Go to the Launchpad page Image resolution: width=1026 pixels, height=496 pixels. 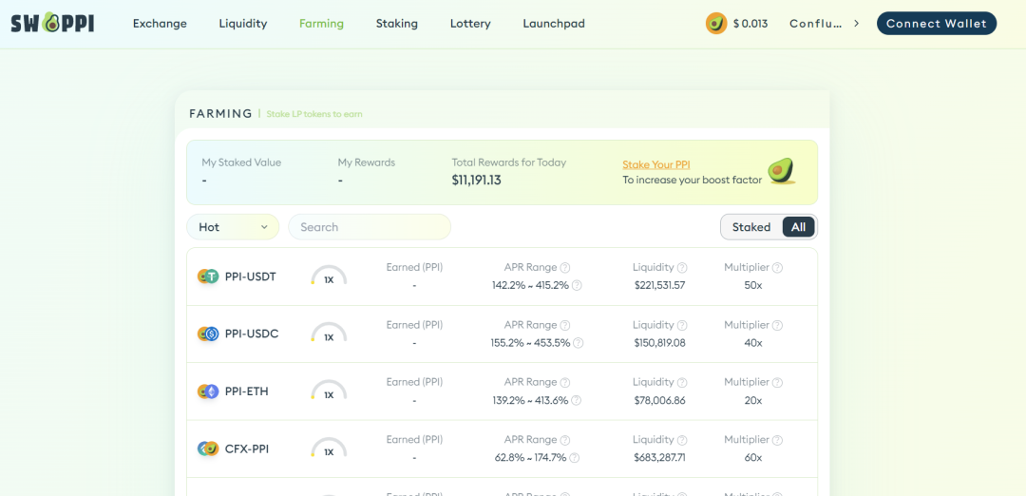pyautogui.click(x=554, y=24)
